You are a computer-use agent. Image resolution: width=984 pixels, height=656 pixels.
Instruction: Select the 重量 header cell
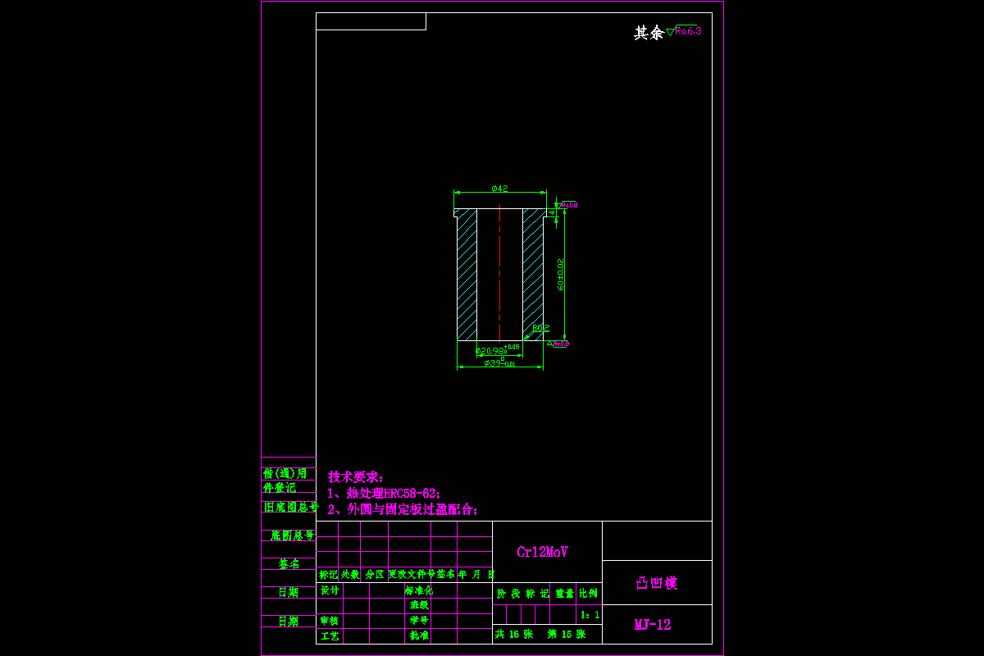pyautogui.click(x=565, y=593)
